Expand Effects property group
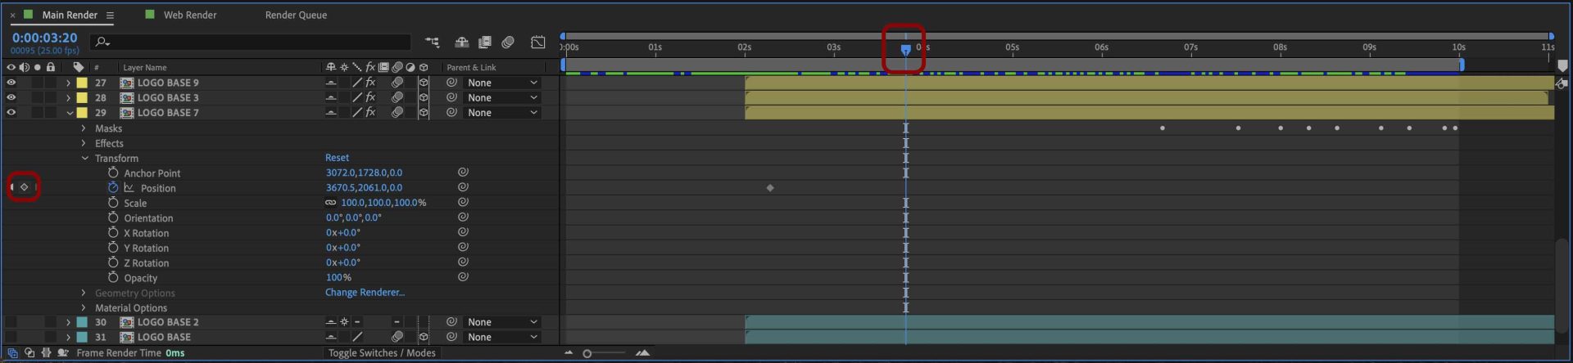 [84, 143]
